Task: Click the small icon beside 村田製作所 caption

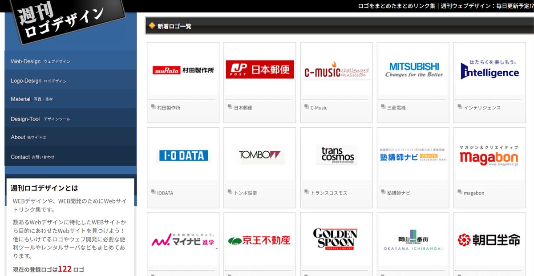Action: pyautogui.click(x=153, y=107)
